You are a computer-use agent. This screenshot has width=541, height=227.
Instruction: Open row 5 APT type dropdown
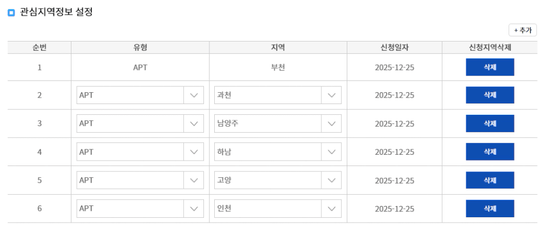(140, 180)
